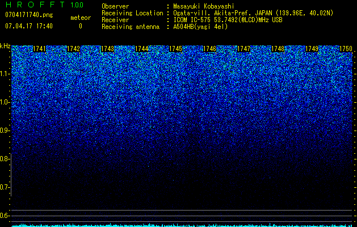Click the 1.0 frequency axis label
The width and height of the screenshot is (357, 227).
pos(4,102)
